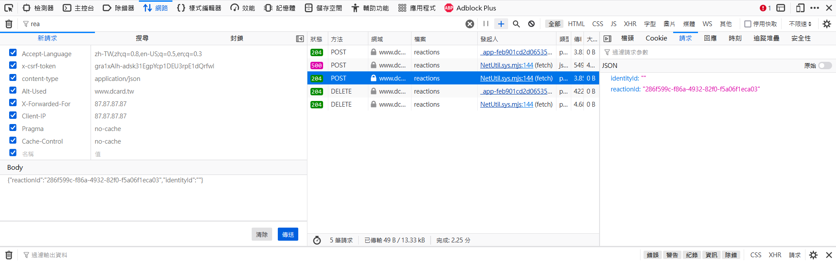Uncheck the Client-IP header checkbox

(13, 115)
